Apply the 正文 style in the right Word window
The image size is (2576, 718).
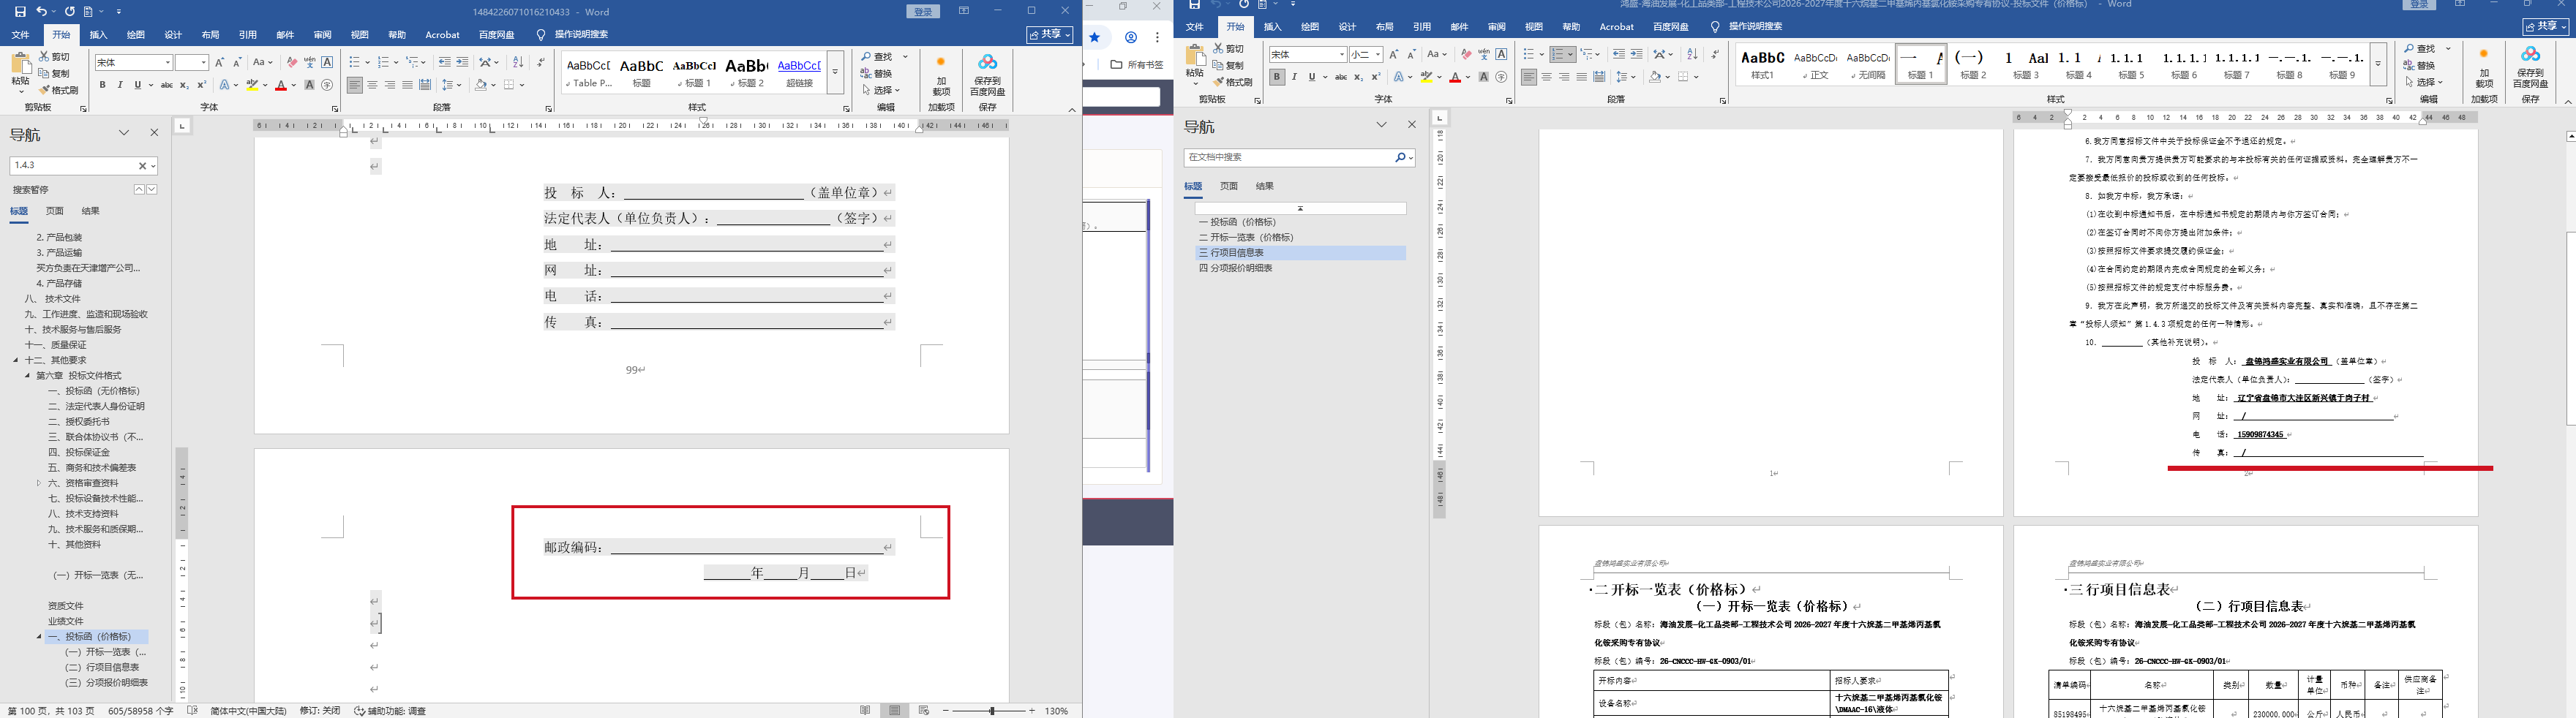pos(1815,65)
